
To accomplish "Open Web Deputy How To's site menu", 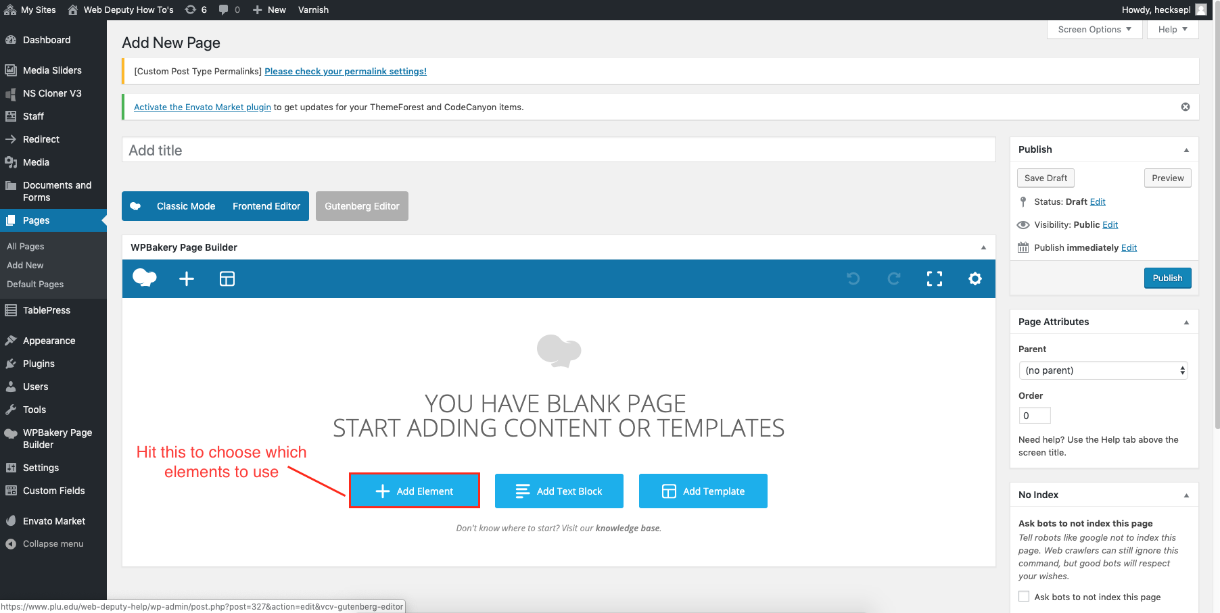I will pyautogui.click(x=120, y=9).
